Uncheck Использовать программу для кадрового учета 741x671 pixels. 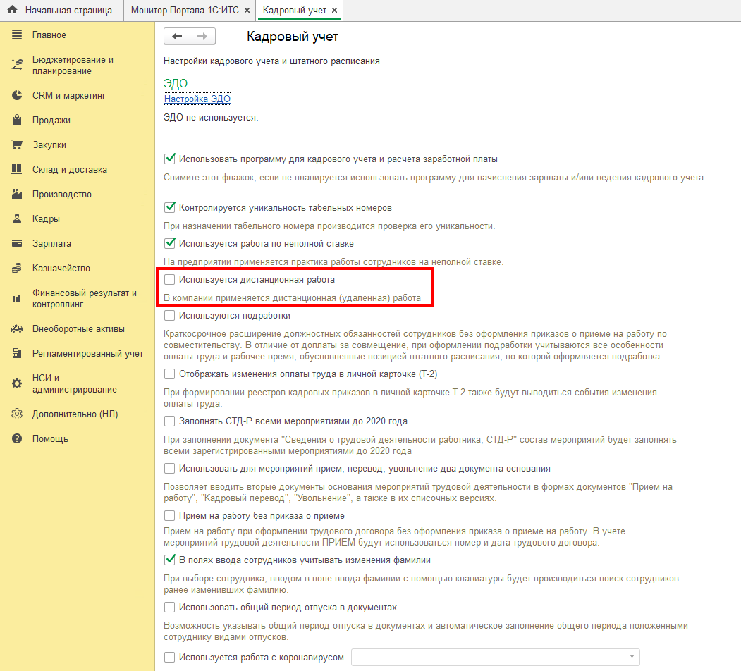tap(170, 159)
